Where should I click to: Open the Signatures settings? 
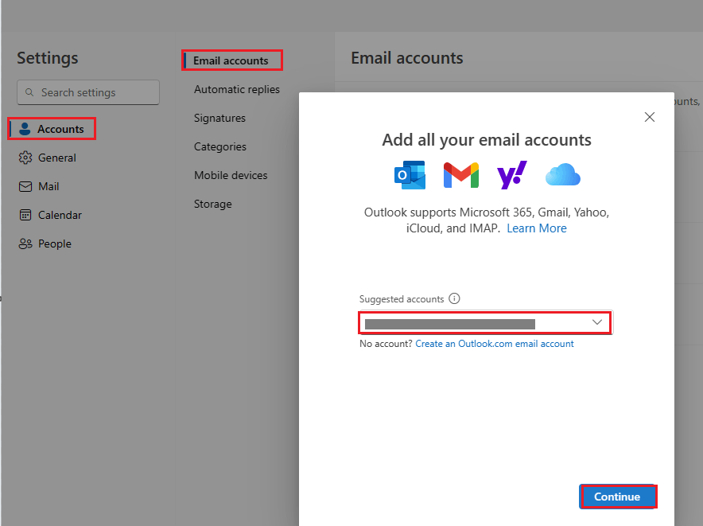pos(219,118)
